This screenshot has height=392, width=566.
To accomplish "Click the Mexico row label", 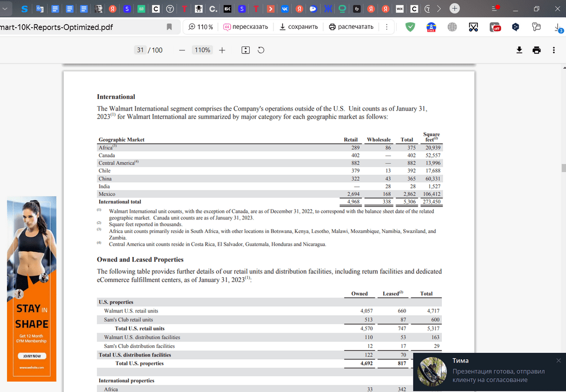I will (107, 194).
